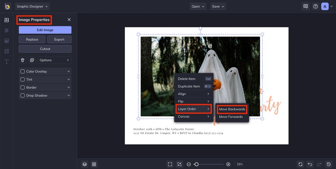Select Duplicate Item in context menu
Viewport: 336px width, 169px height.
click(x=189, y=86)
